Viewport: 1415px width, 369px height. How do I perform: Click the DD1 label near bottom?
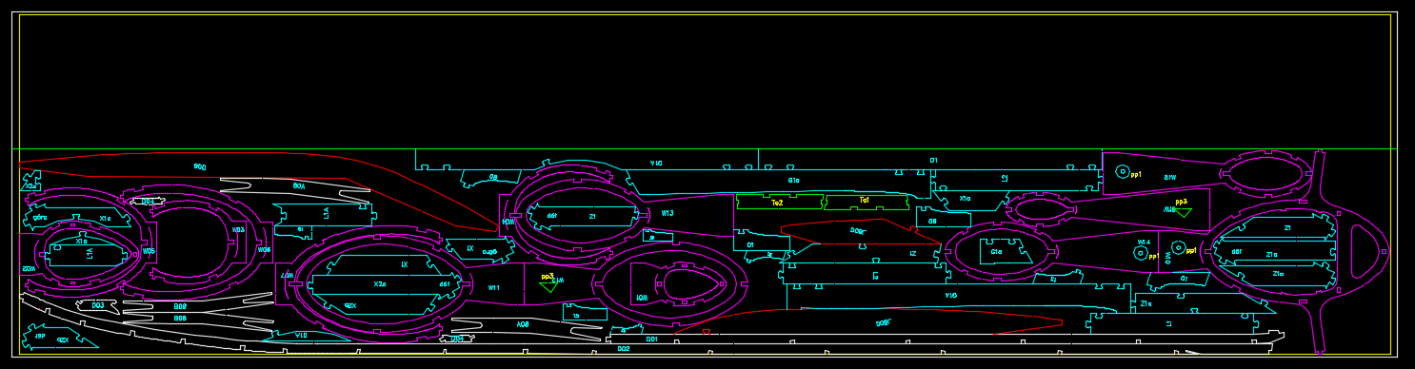pos(652,340)
